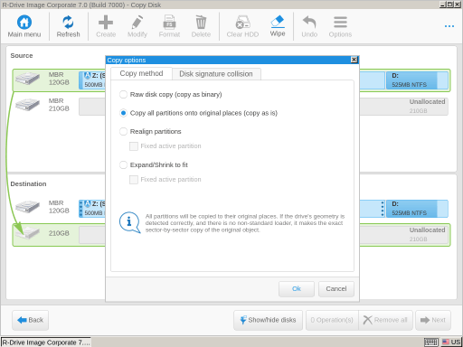Screen dimensions: 463x347
Task: Select the destination 210GB disk icon
Action: pyautogui.click(x=27, y=233)
